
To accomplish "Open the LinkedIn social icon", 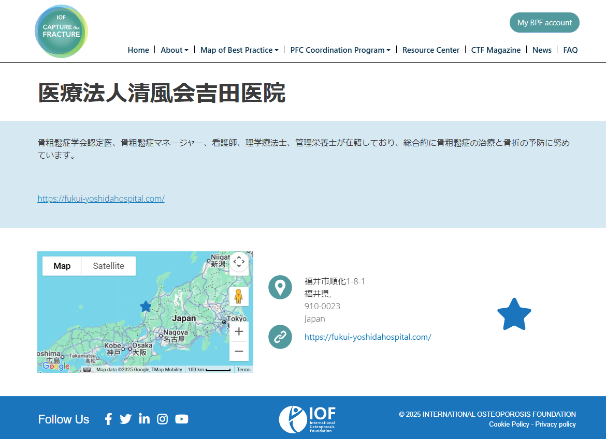I will 144,419.
